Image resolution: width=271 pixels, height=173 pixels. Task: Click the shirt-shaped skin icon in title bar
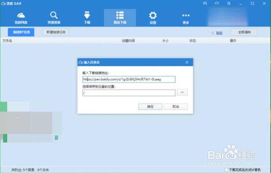pyautogui.click(x=217, y=3)
